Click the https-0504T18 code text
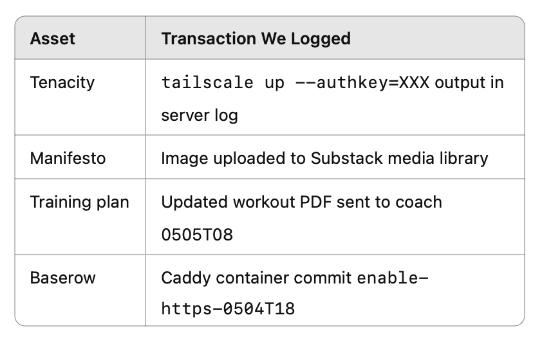Screen dimensions: 542x342 coord(228,309)
